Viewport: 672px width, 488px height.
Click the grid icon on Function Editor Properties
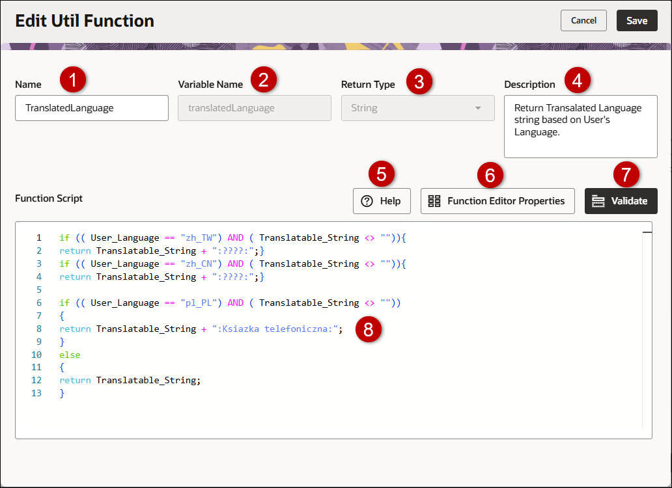click(434, 201)
